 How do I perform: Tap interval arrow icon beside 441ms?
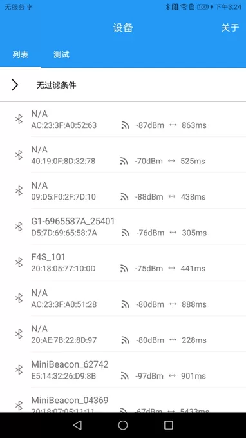coord(172,268)
